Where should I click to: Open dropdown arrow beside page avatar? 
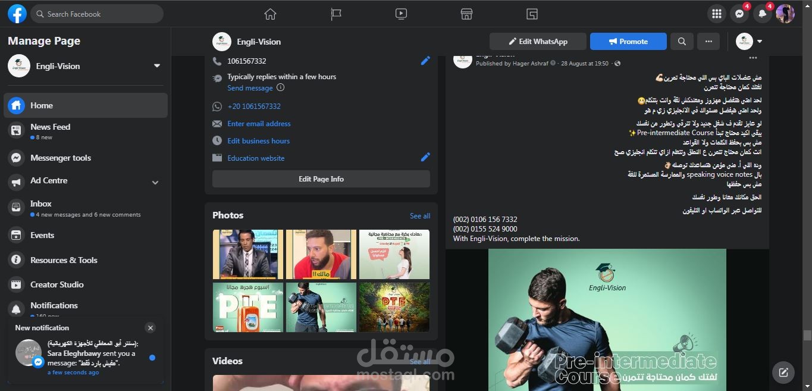760,42
